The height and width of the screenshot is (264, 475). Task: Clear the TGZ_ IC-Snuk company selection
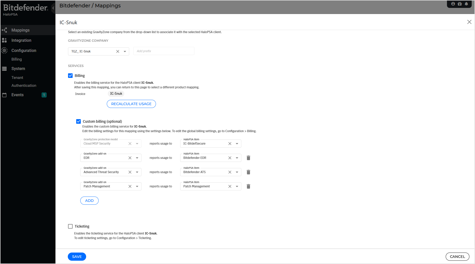tap(118, 51)
